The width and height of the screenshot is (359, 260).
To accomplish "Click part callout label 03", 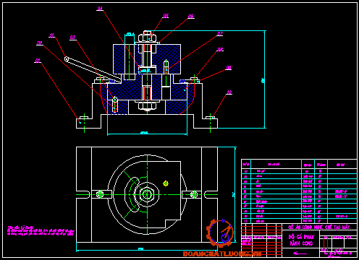I will 72,38.
